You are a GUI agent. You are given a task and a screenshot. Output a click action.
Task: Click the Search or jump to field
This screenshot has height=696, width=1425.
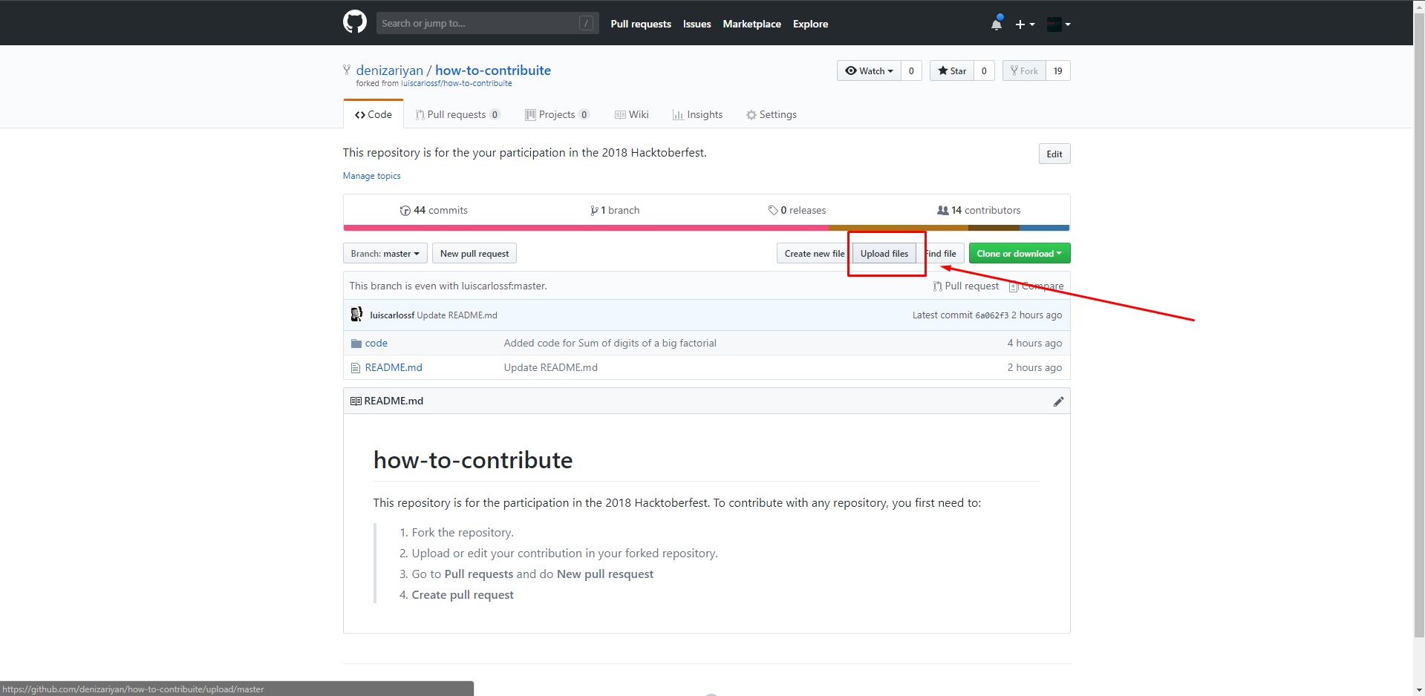click(487, 23)
